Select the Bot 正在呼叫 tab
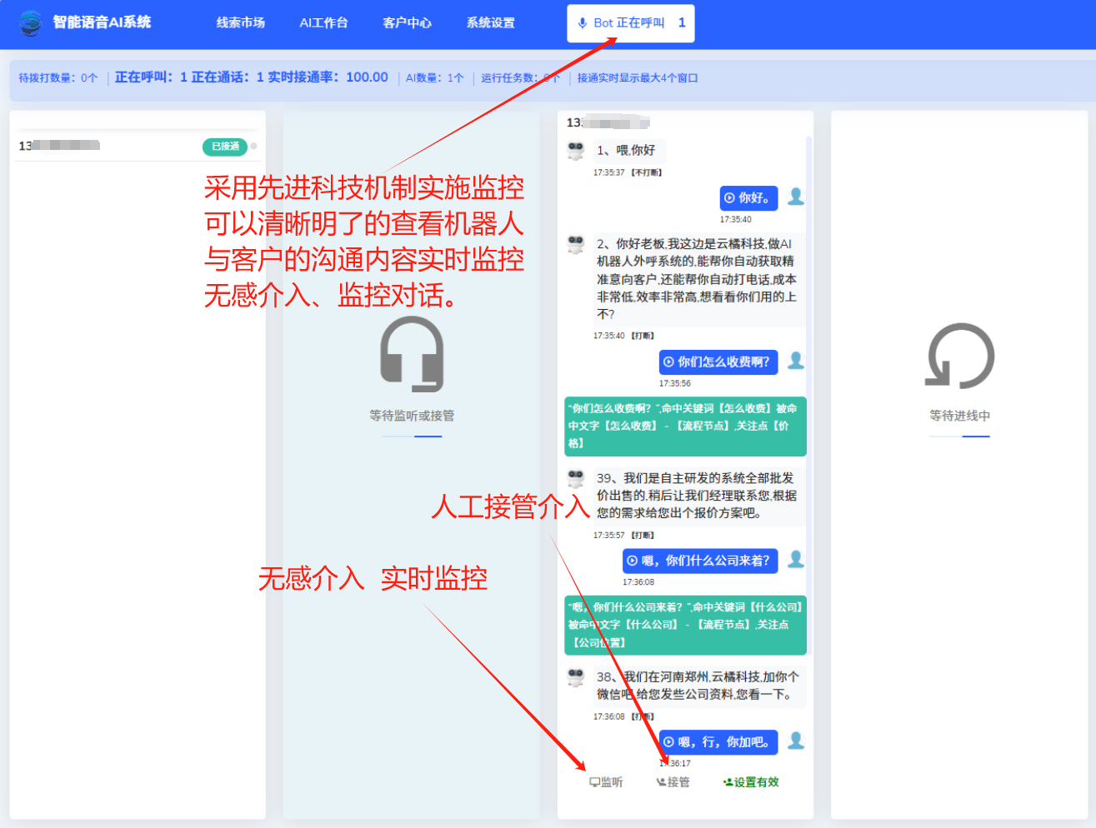This screenshot has height=828, width=1096. [x=630, y=23]
